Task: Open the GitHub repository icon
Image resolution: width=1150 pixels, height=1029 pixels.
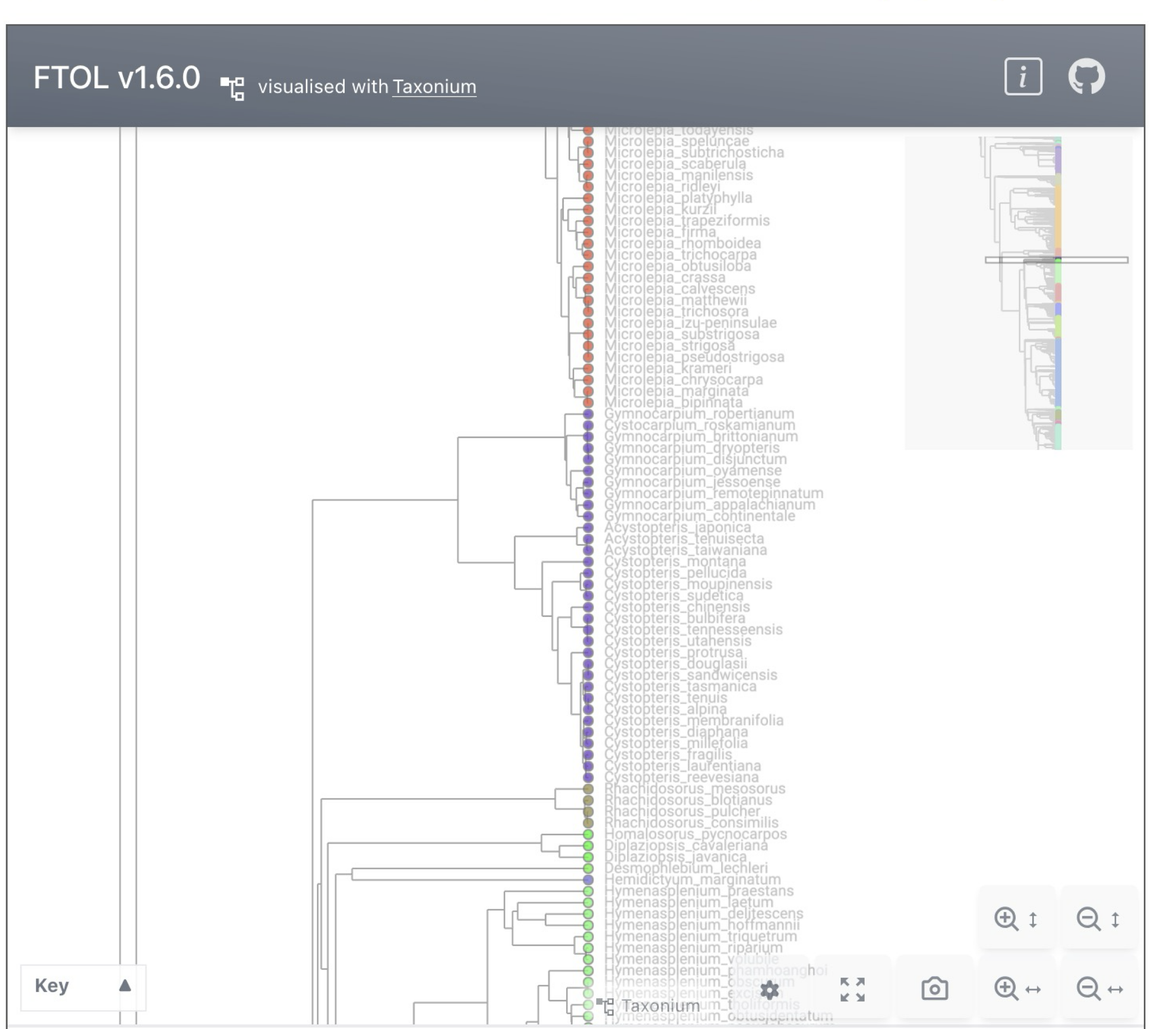Action: click(x=1085, y=76)
